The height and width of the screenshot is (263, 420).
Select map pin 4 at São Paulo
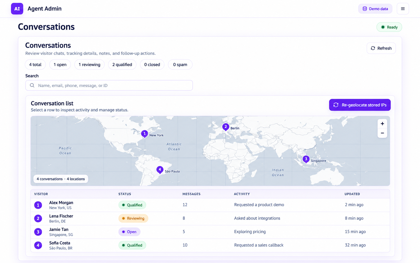(x=160, y=170)
